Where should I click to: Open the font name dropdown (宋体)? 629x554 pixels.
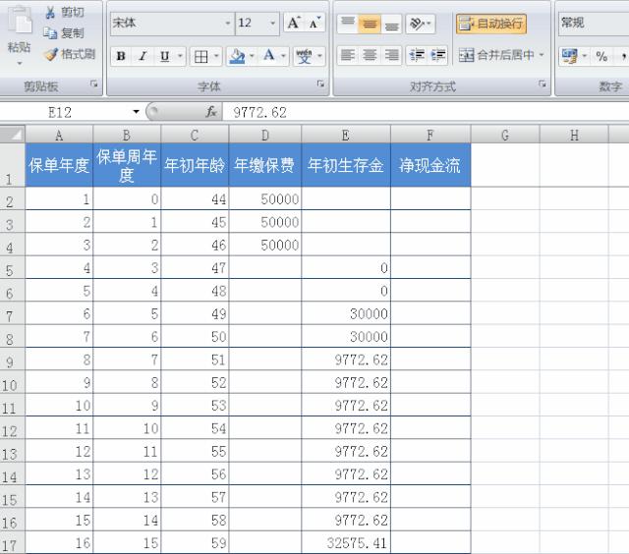point(227,23)
